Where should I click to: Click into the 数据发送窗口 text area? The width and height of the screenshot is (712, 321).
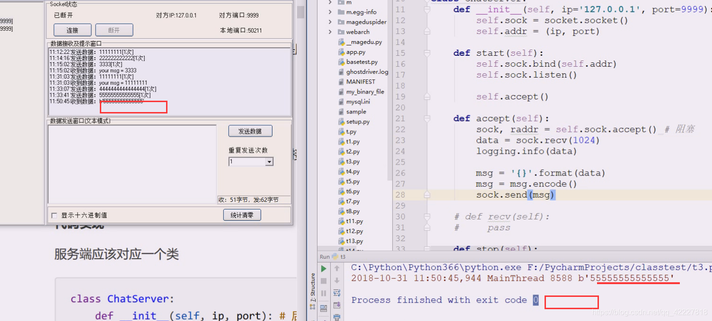(132, 165)
